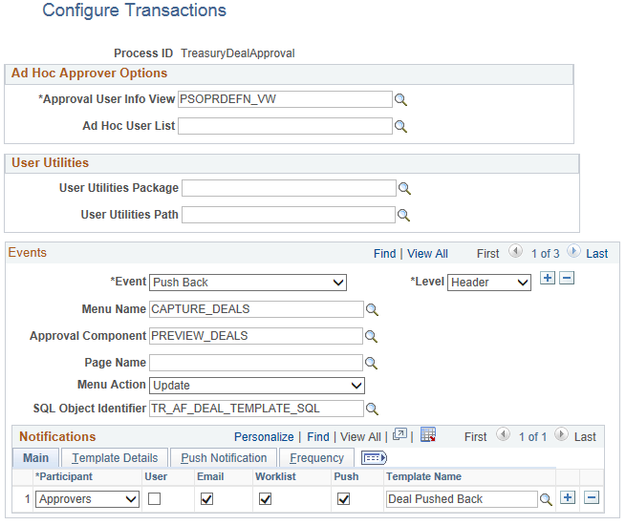Toggle the Email checkbox for Approvers
Viewport: 626px width, 525px height.
(x=206, y=498)
